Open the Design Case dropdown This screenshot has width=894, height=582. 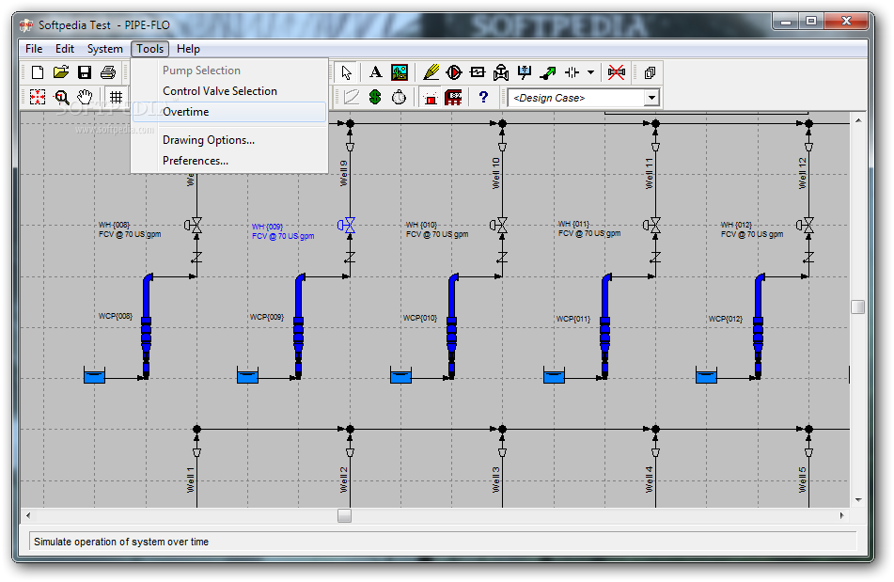[x=651, y=98]
